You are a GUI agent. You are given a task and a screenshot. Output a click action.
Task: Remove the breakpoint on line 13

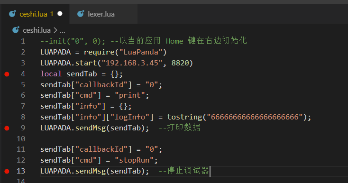click(7, 171)
